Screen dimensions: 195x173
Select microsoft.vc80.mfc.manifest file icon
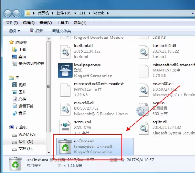(65, 90)
